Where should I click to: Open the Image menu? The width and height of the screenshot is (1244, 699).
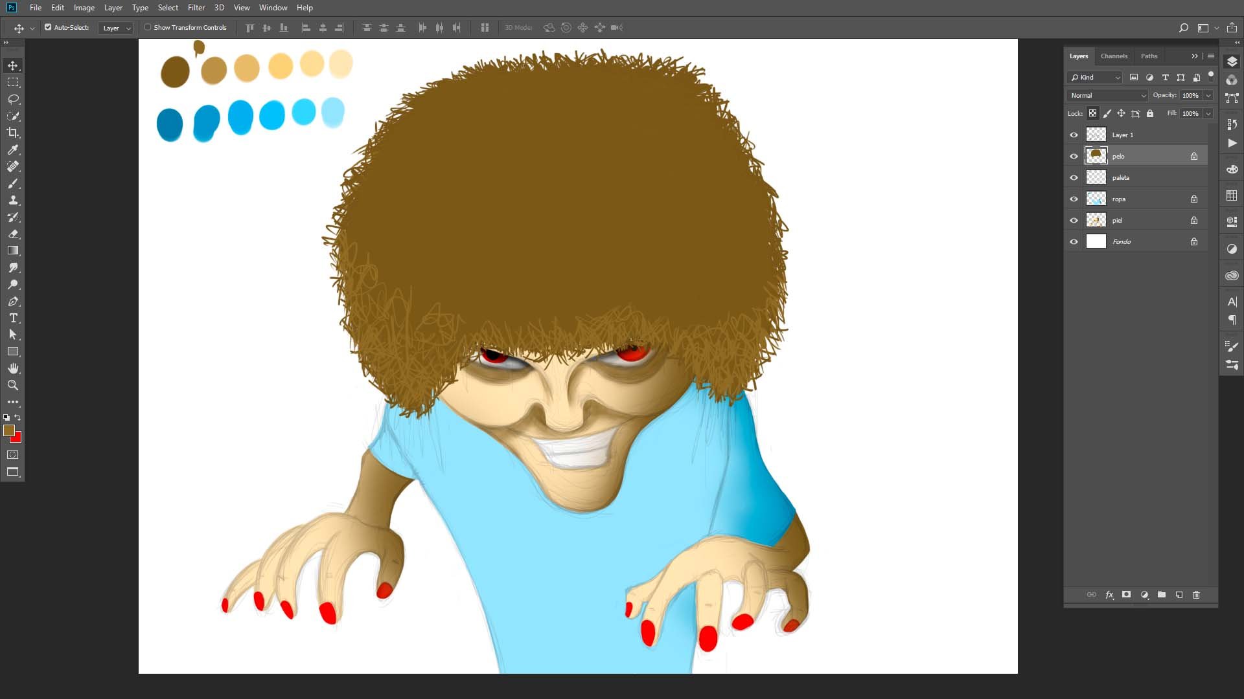click(x=84, y=8)
